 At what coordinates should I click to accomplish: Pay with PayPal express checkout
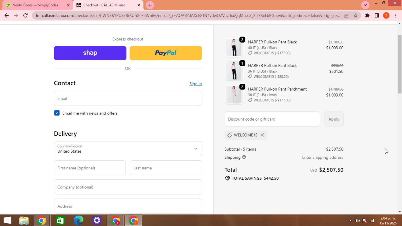point(166,53)
